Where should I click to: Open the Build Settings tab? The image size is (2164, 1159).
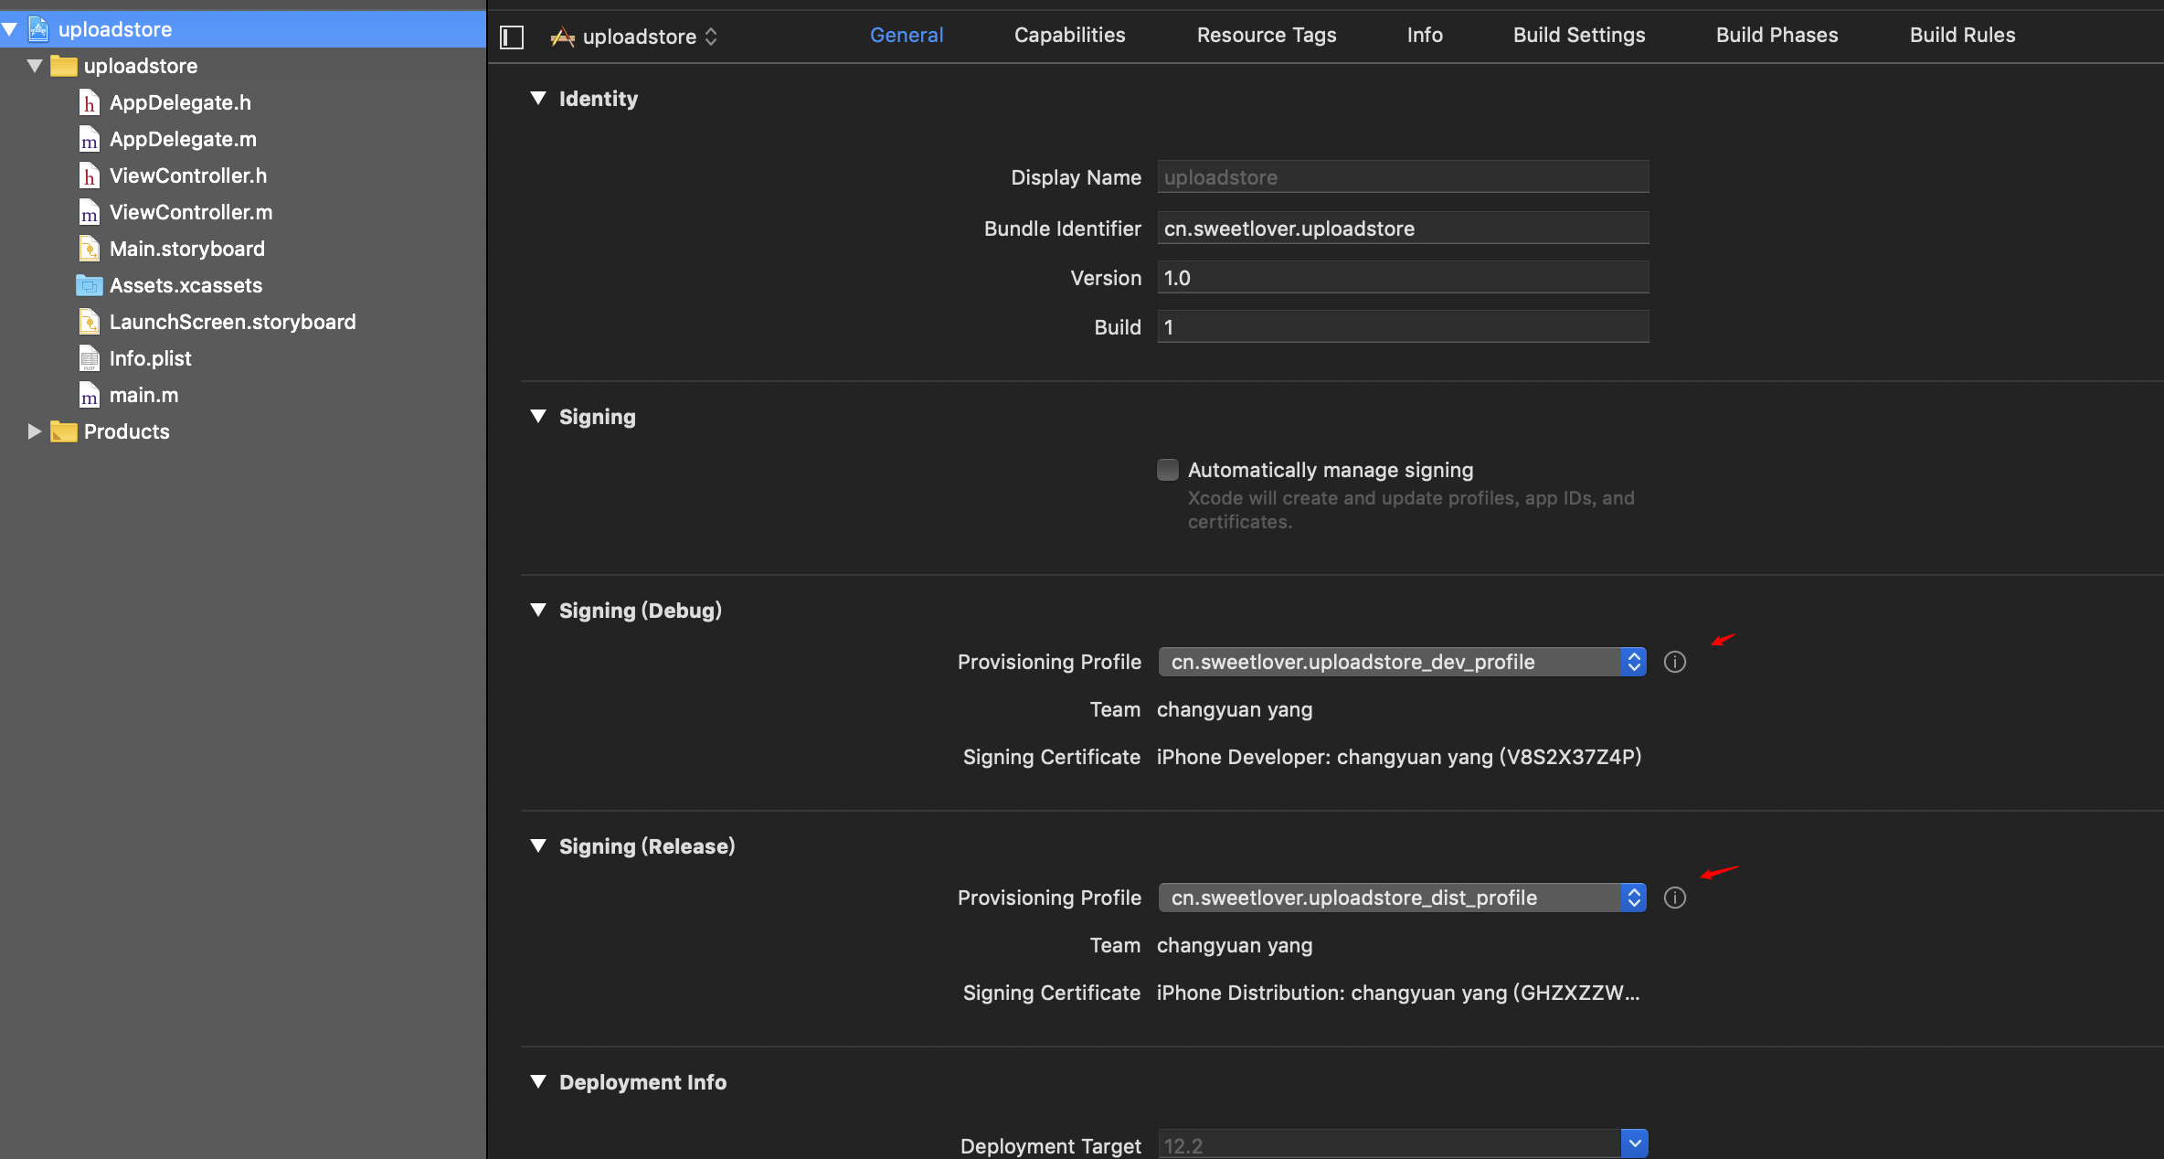point(1579,35)
